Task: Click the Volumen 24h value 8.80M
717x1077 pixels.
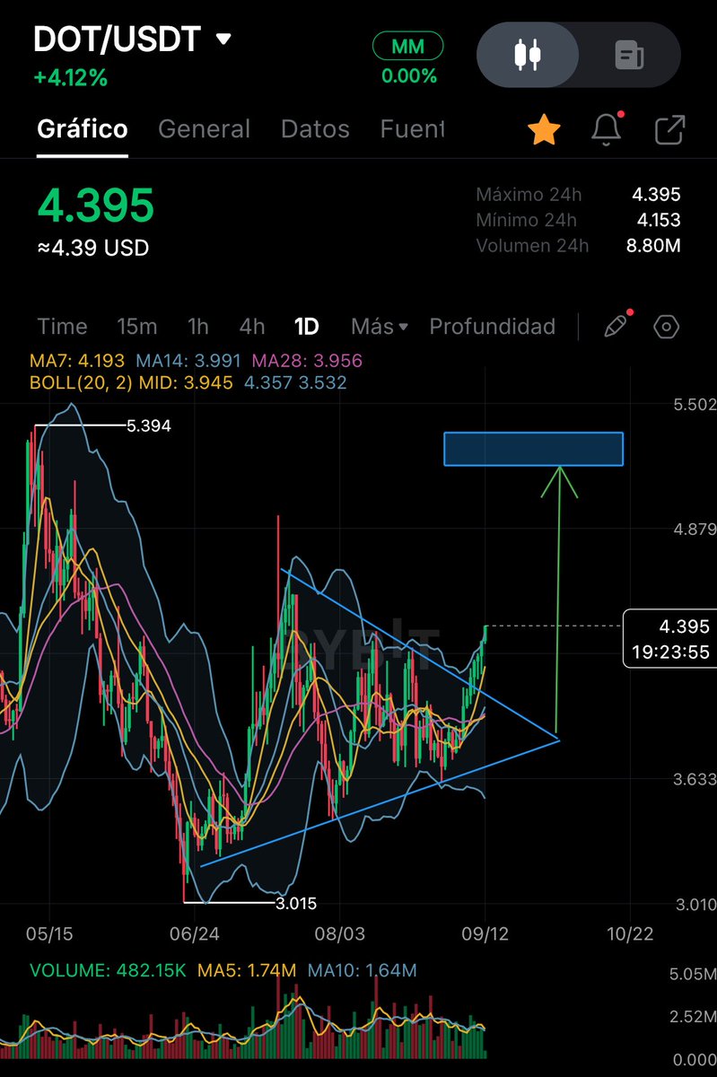Action: click(x=655, y=245)
